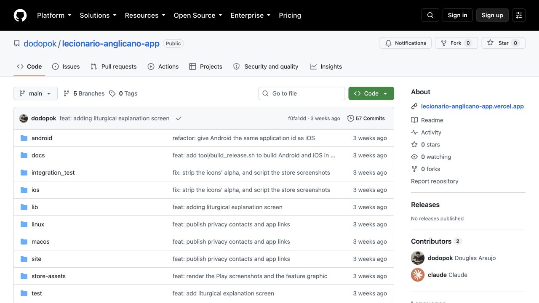Image resolution: width=539 pixels, height=303 pixels.
Task: Click Claude's avatar under Contributors
Action: (418, 275)
